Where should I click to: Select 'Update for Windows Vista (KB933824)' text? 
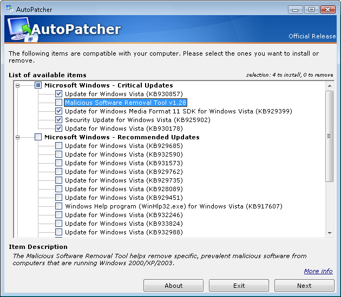click(x=124, y=224)
